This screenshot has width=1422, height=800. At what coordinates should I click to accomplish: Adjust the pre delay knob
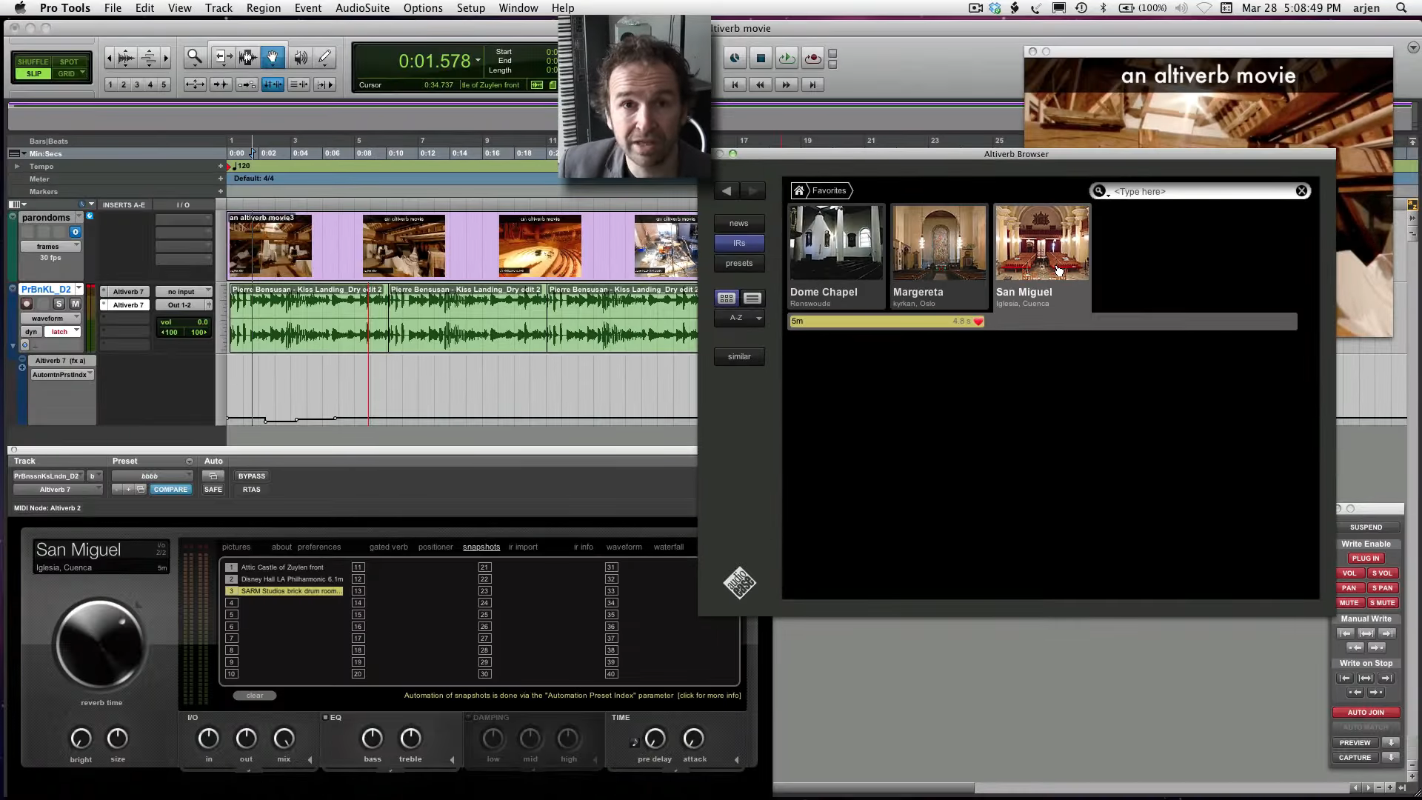[655, 739]
